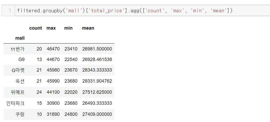The height and width of the screenshot is (122, 270).
Task: Click min value 23410
Action: pos(71,49)
